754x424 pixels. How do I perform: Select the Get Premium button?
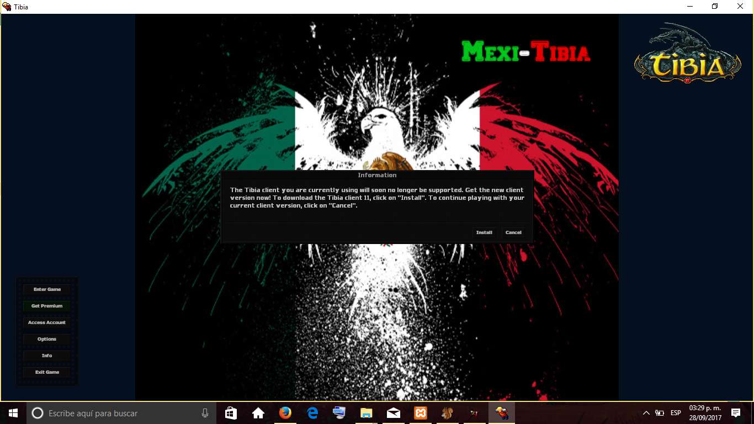point(47,306)
